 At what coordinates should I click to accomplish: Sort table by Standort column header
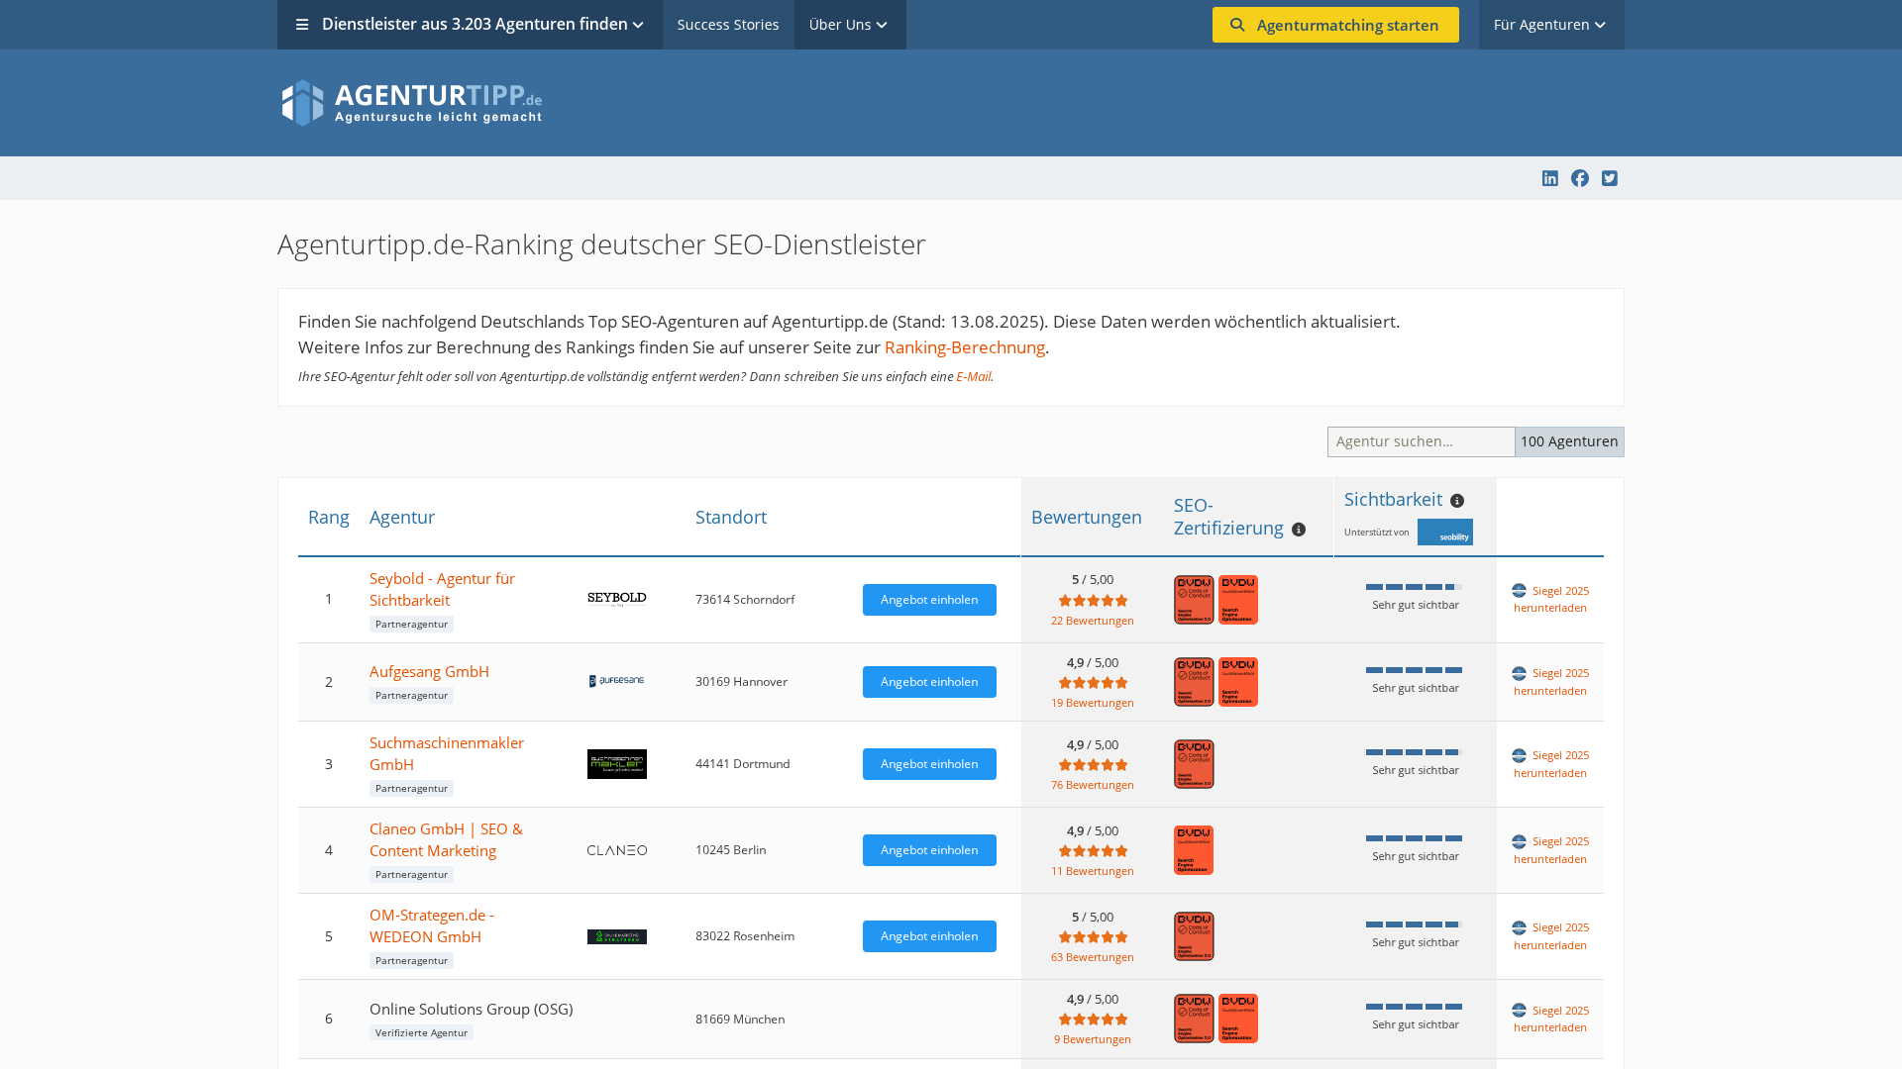point(730,517)
